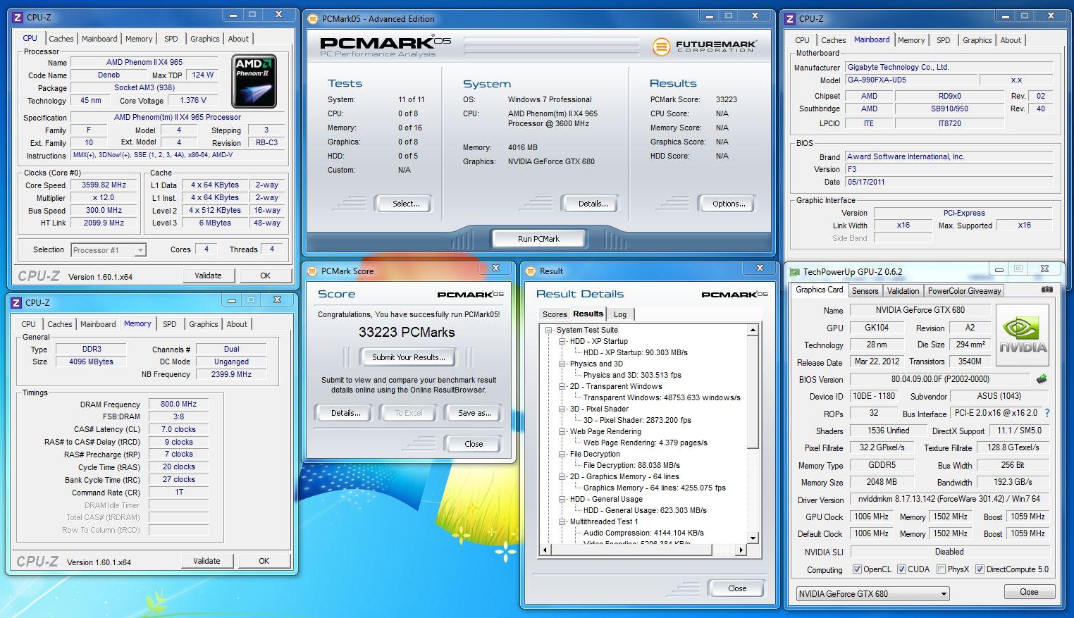Click scroll right arrow in Result tree
Screen dimensions: 1074x618
tap(741, 550)
